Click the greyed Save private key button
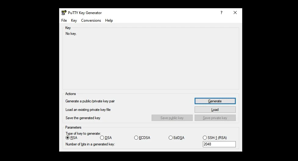298x161 pixels. pos(215,118)
